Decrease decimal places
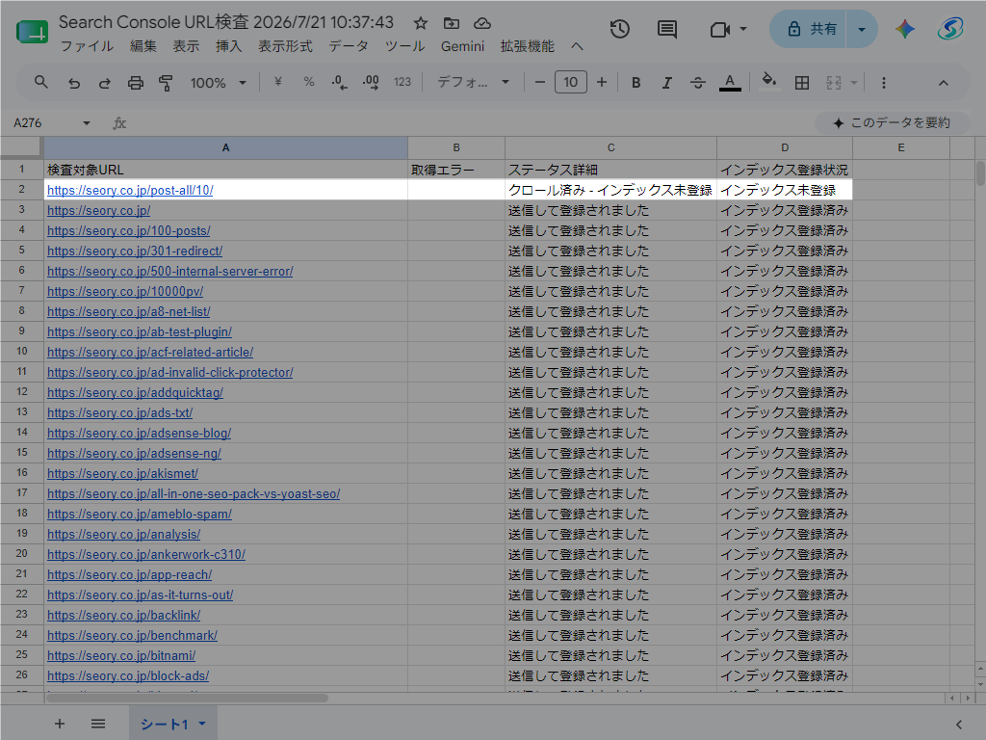This screenshot has height=740, width=986. coord(340,83)
